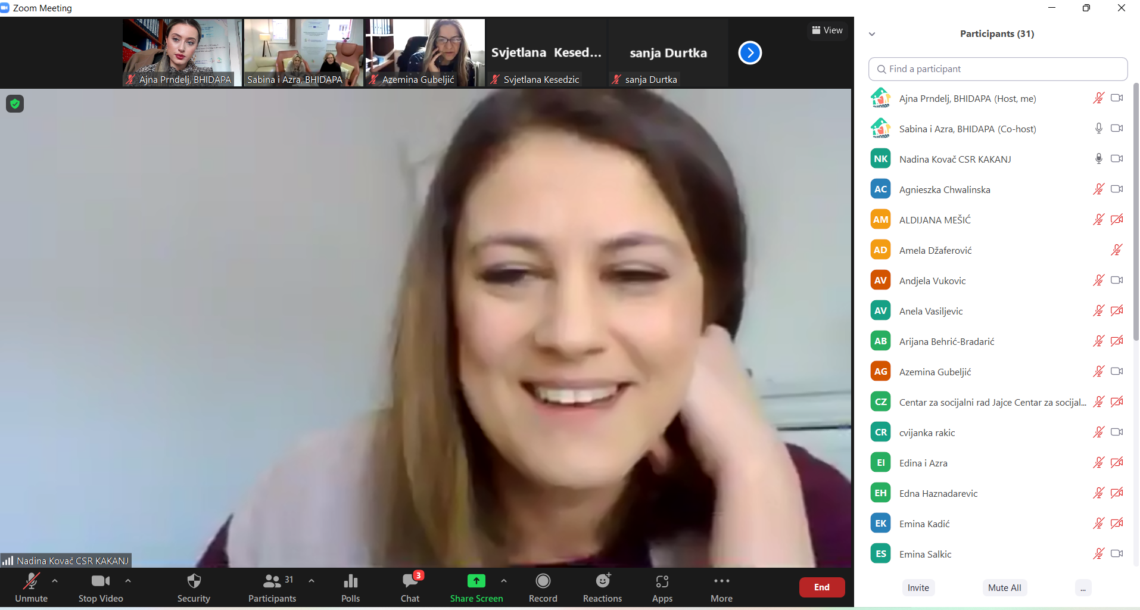Open the Polls panel
The width and height of the screenshot is (1140, 610).
350,587
